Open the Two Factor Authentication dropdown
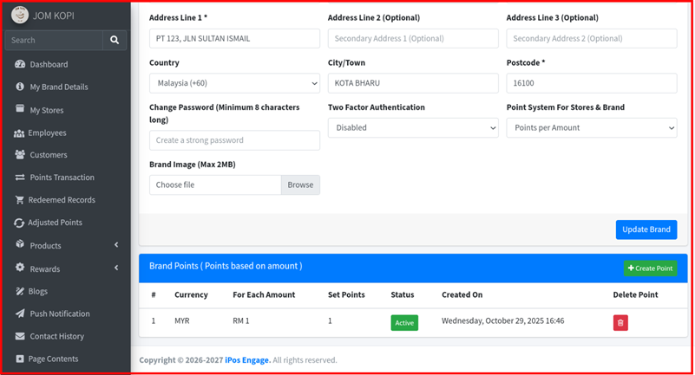Viewport: 695px width, 375px height. pos(413,127)
